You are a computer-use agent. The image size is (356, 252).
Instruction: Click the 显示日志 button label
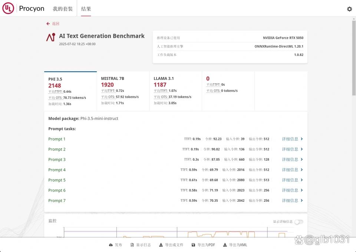pyautogui.click(x=144, y=245)
